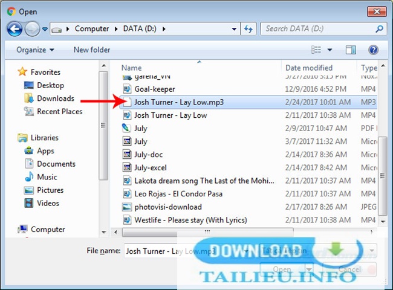Viewport: 393px width, 290px height.
Task: Open the Apps library
Action: click(45, 151)
